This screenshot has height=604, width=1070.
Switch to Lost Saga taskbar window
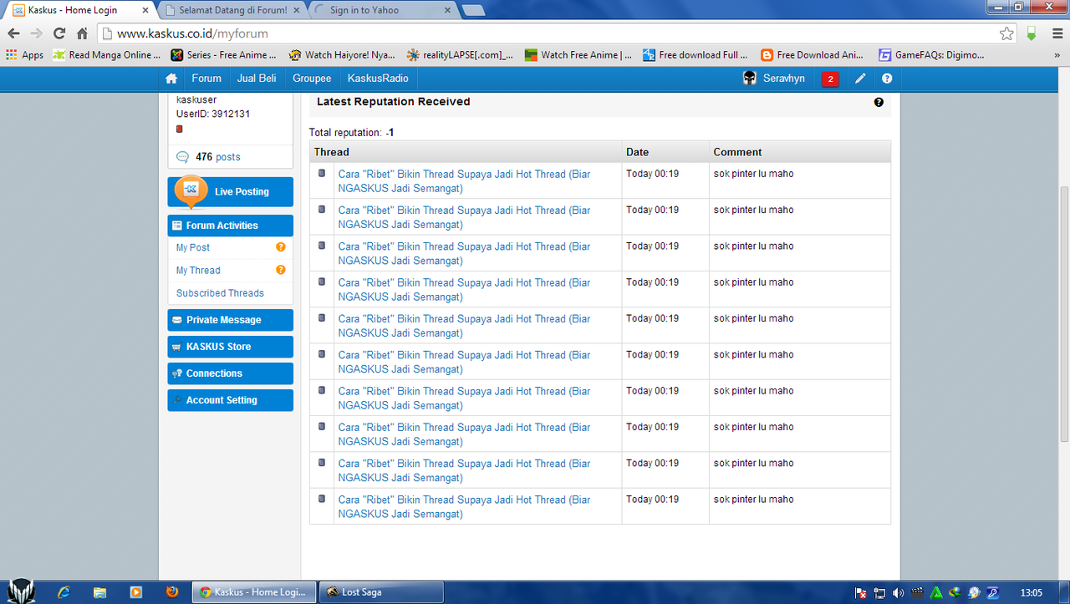pyautogui.click(x=381, y=592)
